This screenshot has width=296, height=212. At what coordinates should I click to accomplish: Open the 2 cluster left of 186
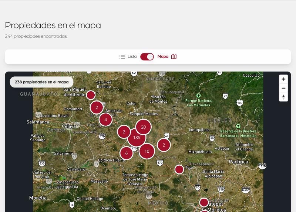click(124, 132)
